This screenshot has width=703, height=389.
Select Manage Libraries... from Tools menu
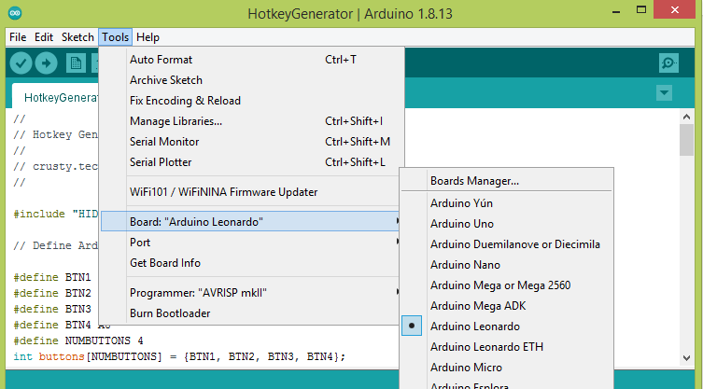(x=176, y=121)
